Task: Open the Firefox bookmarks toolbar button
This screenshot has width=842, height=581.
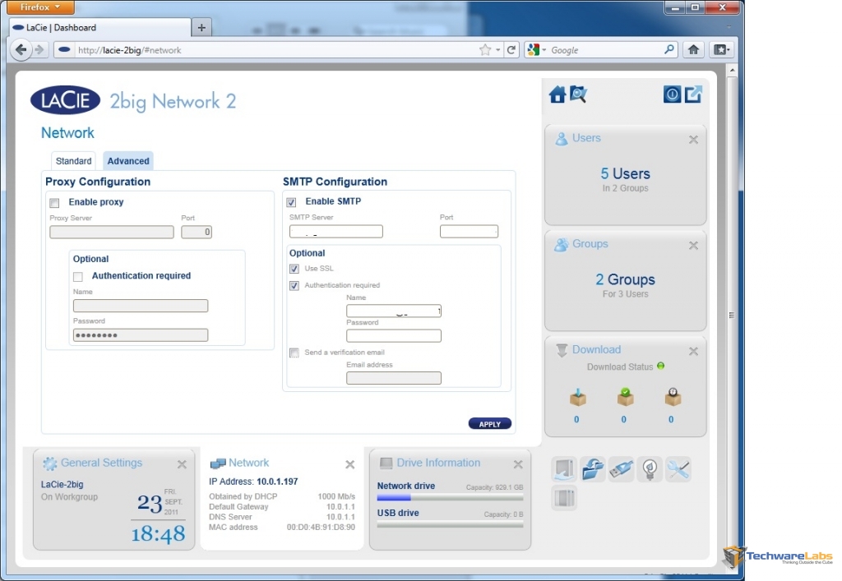Action: [x=720, y=50]
